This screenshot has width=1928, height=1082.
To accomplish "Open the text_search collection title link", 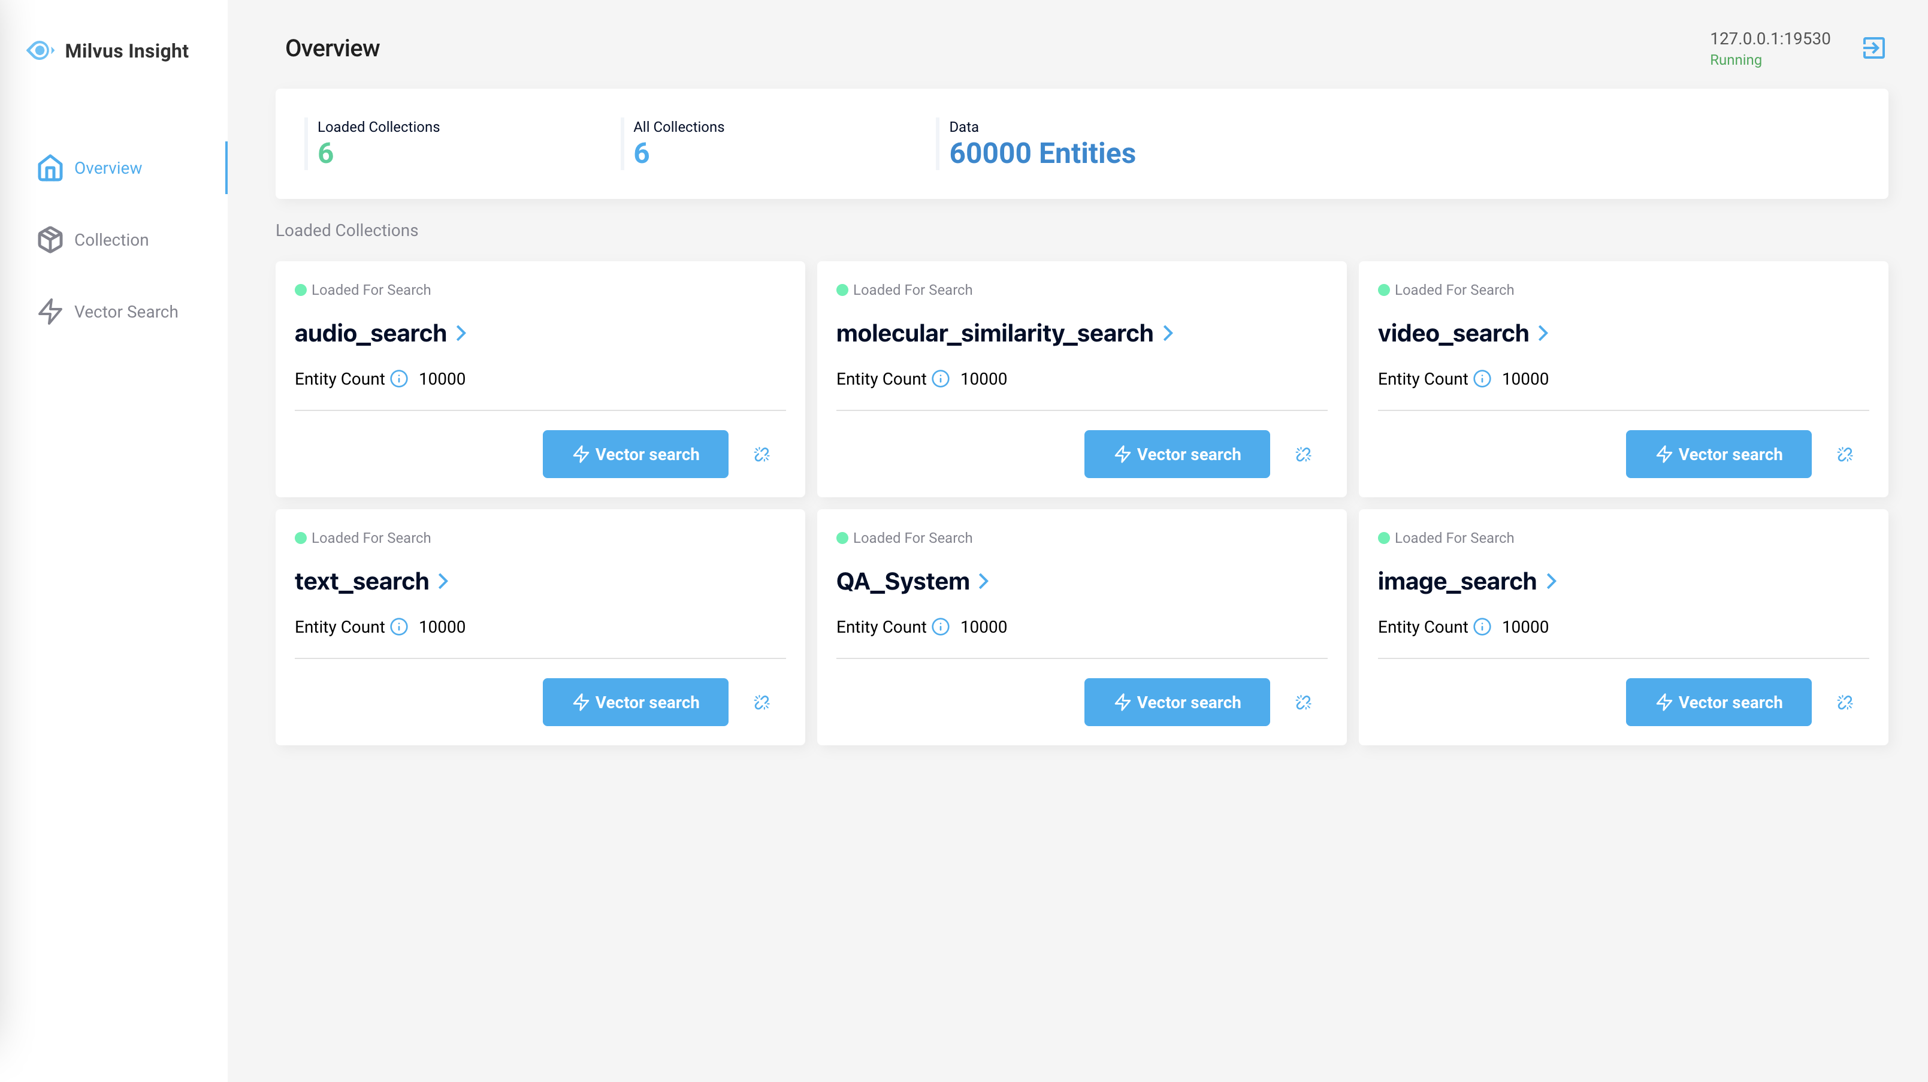I will (361, 581).
